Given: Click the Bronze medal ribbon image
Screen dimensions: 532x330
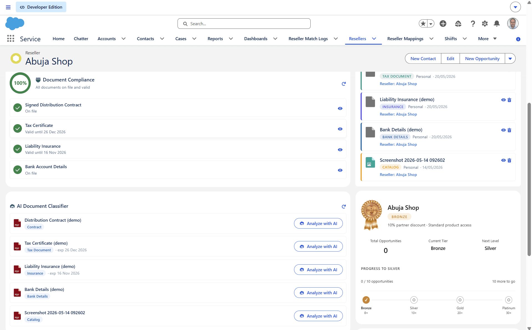Looking at the screenshot, I should (x=371, y=215).
